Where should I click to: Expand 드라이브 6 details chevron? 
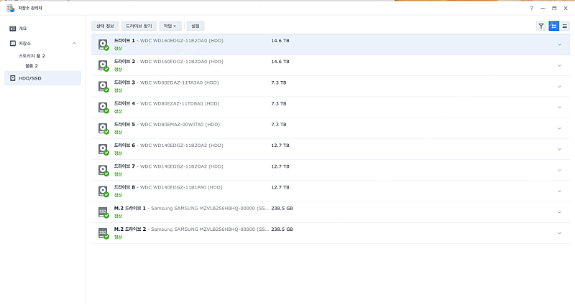pos(559,149)
